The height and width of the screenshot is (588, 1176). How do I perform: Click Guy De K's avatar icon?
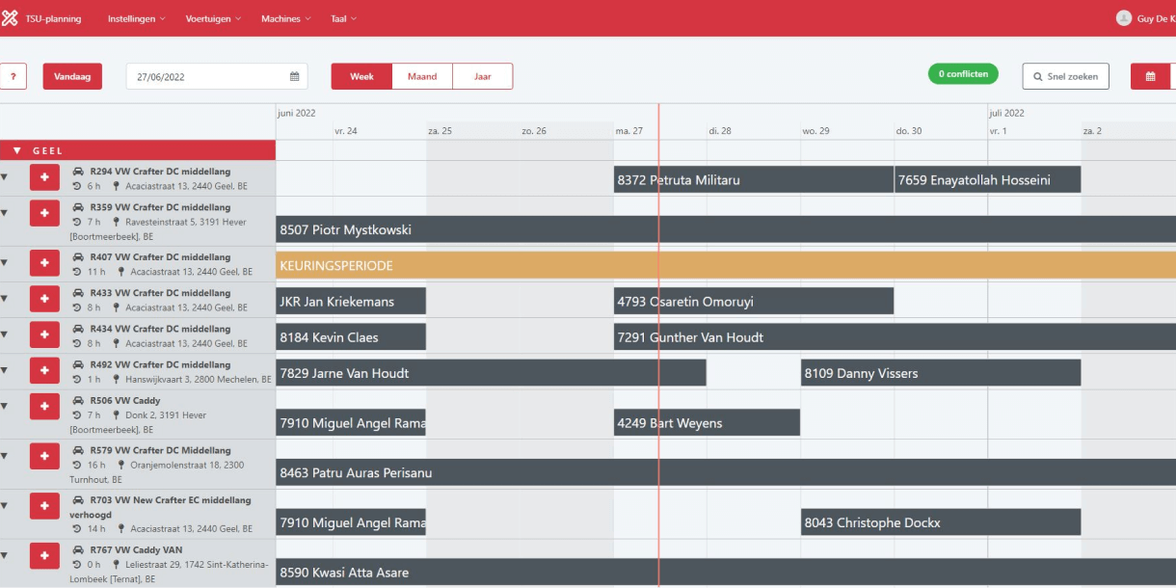(x=1124, y=16)
